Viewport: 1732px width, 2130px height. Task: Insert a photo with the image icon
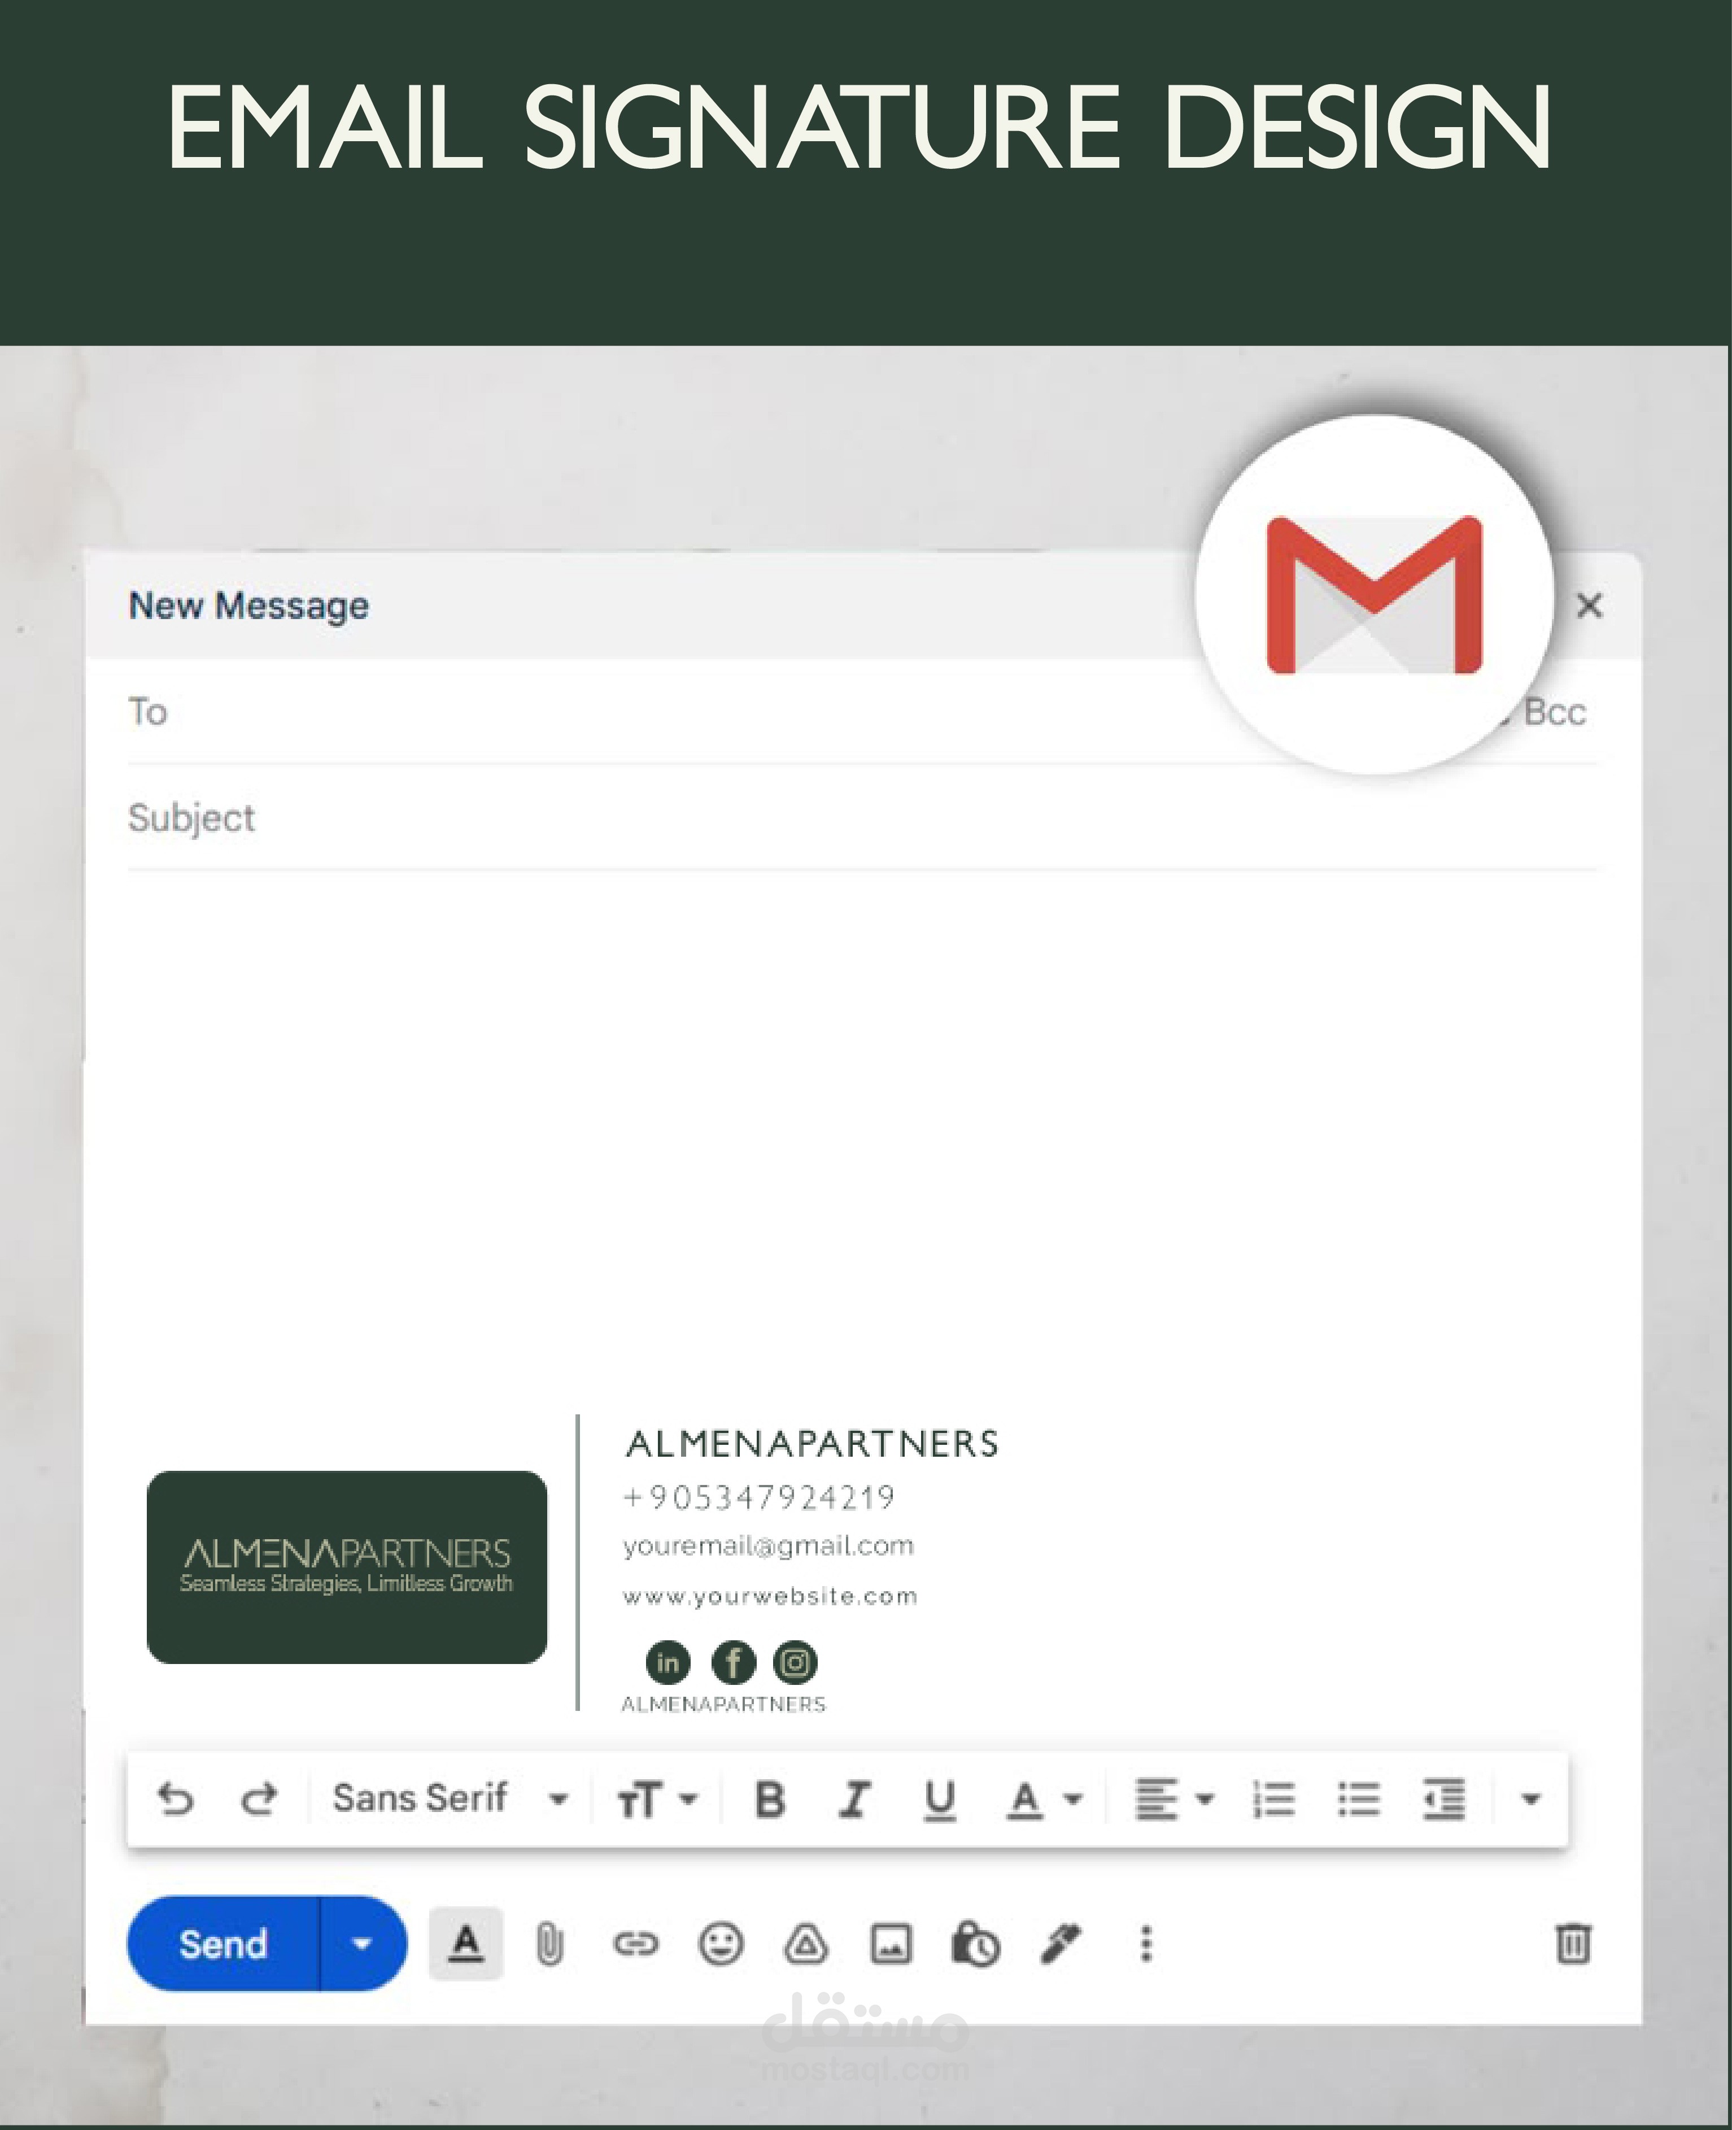point(891,1944)
